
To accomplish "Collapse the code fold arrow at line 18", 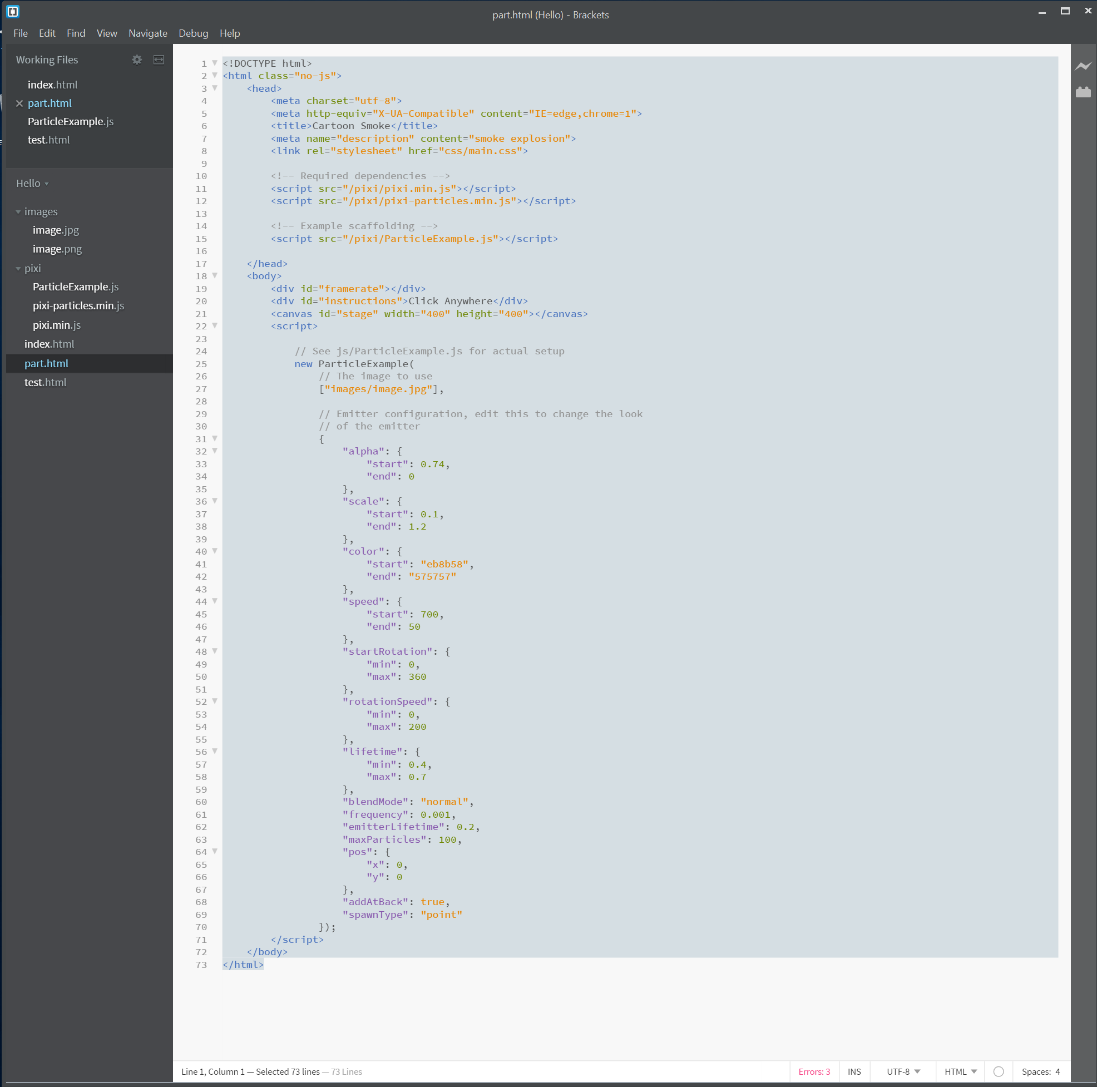I will pos(215,276).
